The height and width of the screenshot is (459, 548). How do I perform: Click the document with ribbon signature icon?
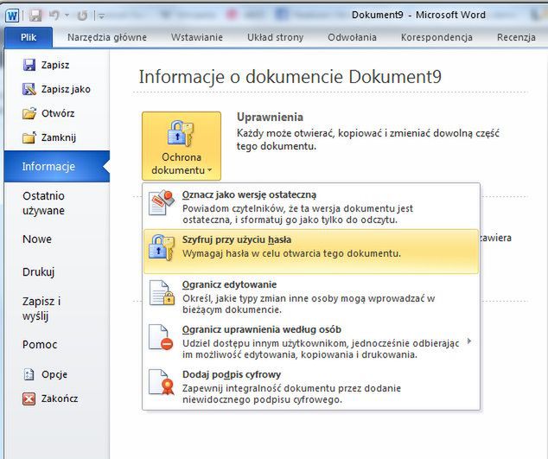pos(162,382)
